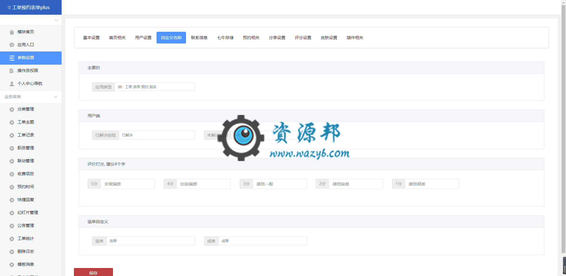Click the gear icon beside 工单主题
The width and height of the screenshot is (566, 276).
(x=12, y=122)
